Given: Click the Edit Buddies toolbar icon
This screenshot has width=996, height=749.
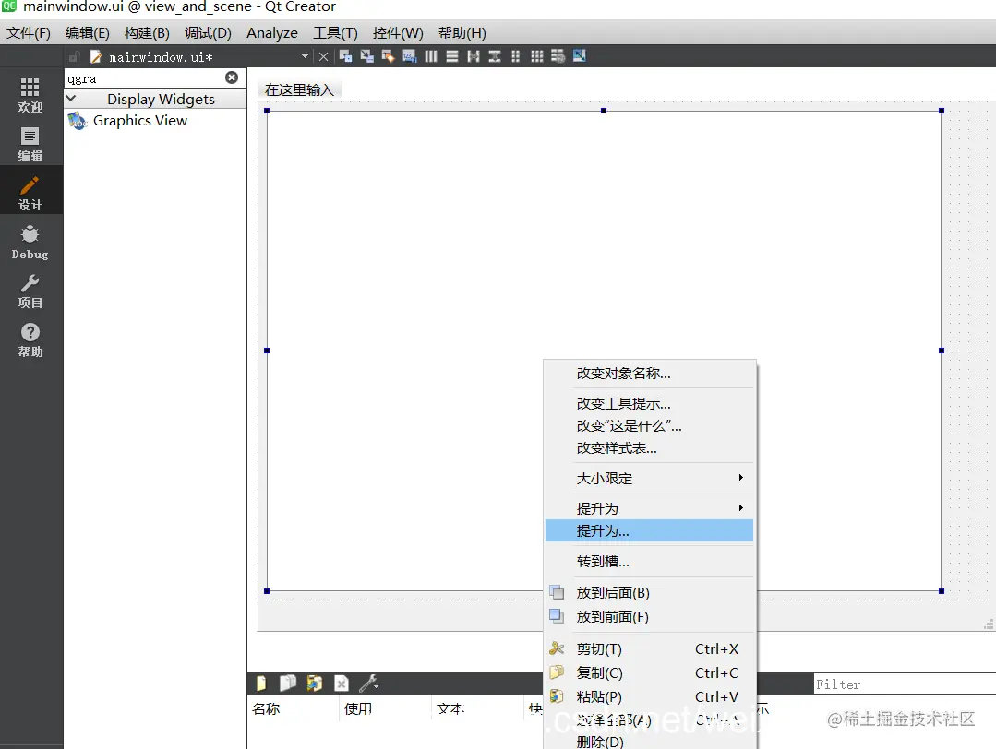Looking at the screenshot, I should click(388, 56).
